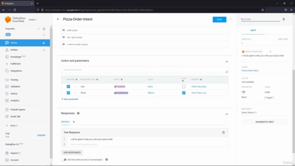Check Is List for size parameter

coord(183,87)
